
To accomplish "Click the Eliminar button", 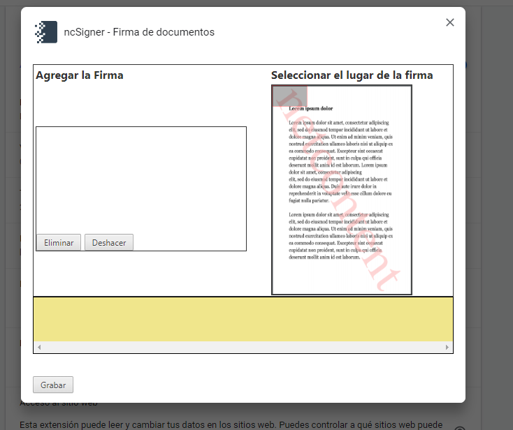I will [x=59, y=243].
